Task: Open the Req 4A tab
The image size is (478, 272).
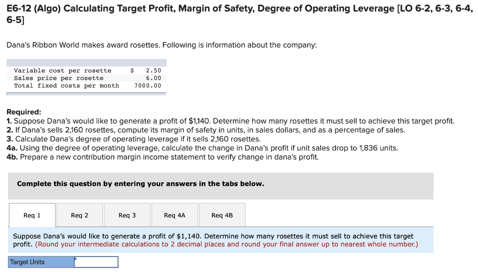Action: click(x=175, y=215)
